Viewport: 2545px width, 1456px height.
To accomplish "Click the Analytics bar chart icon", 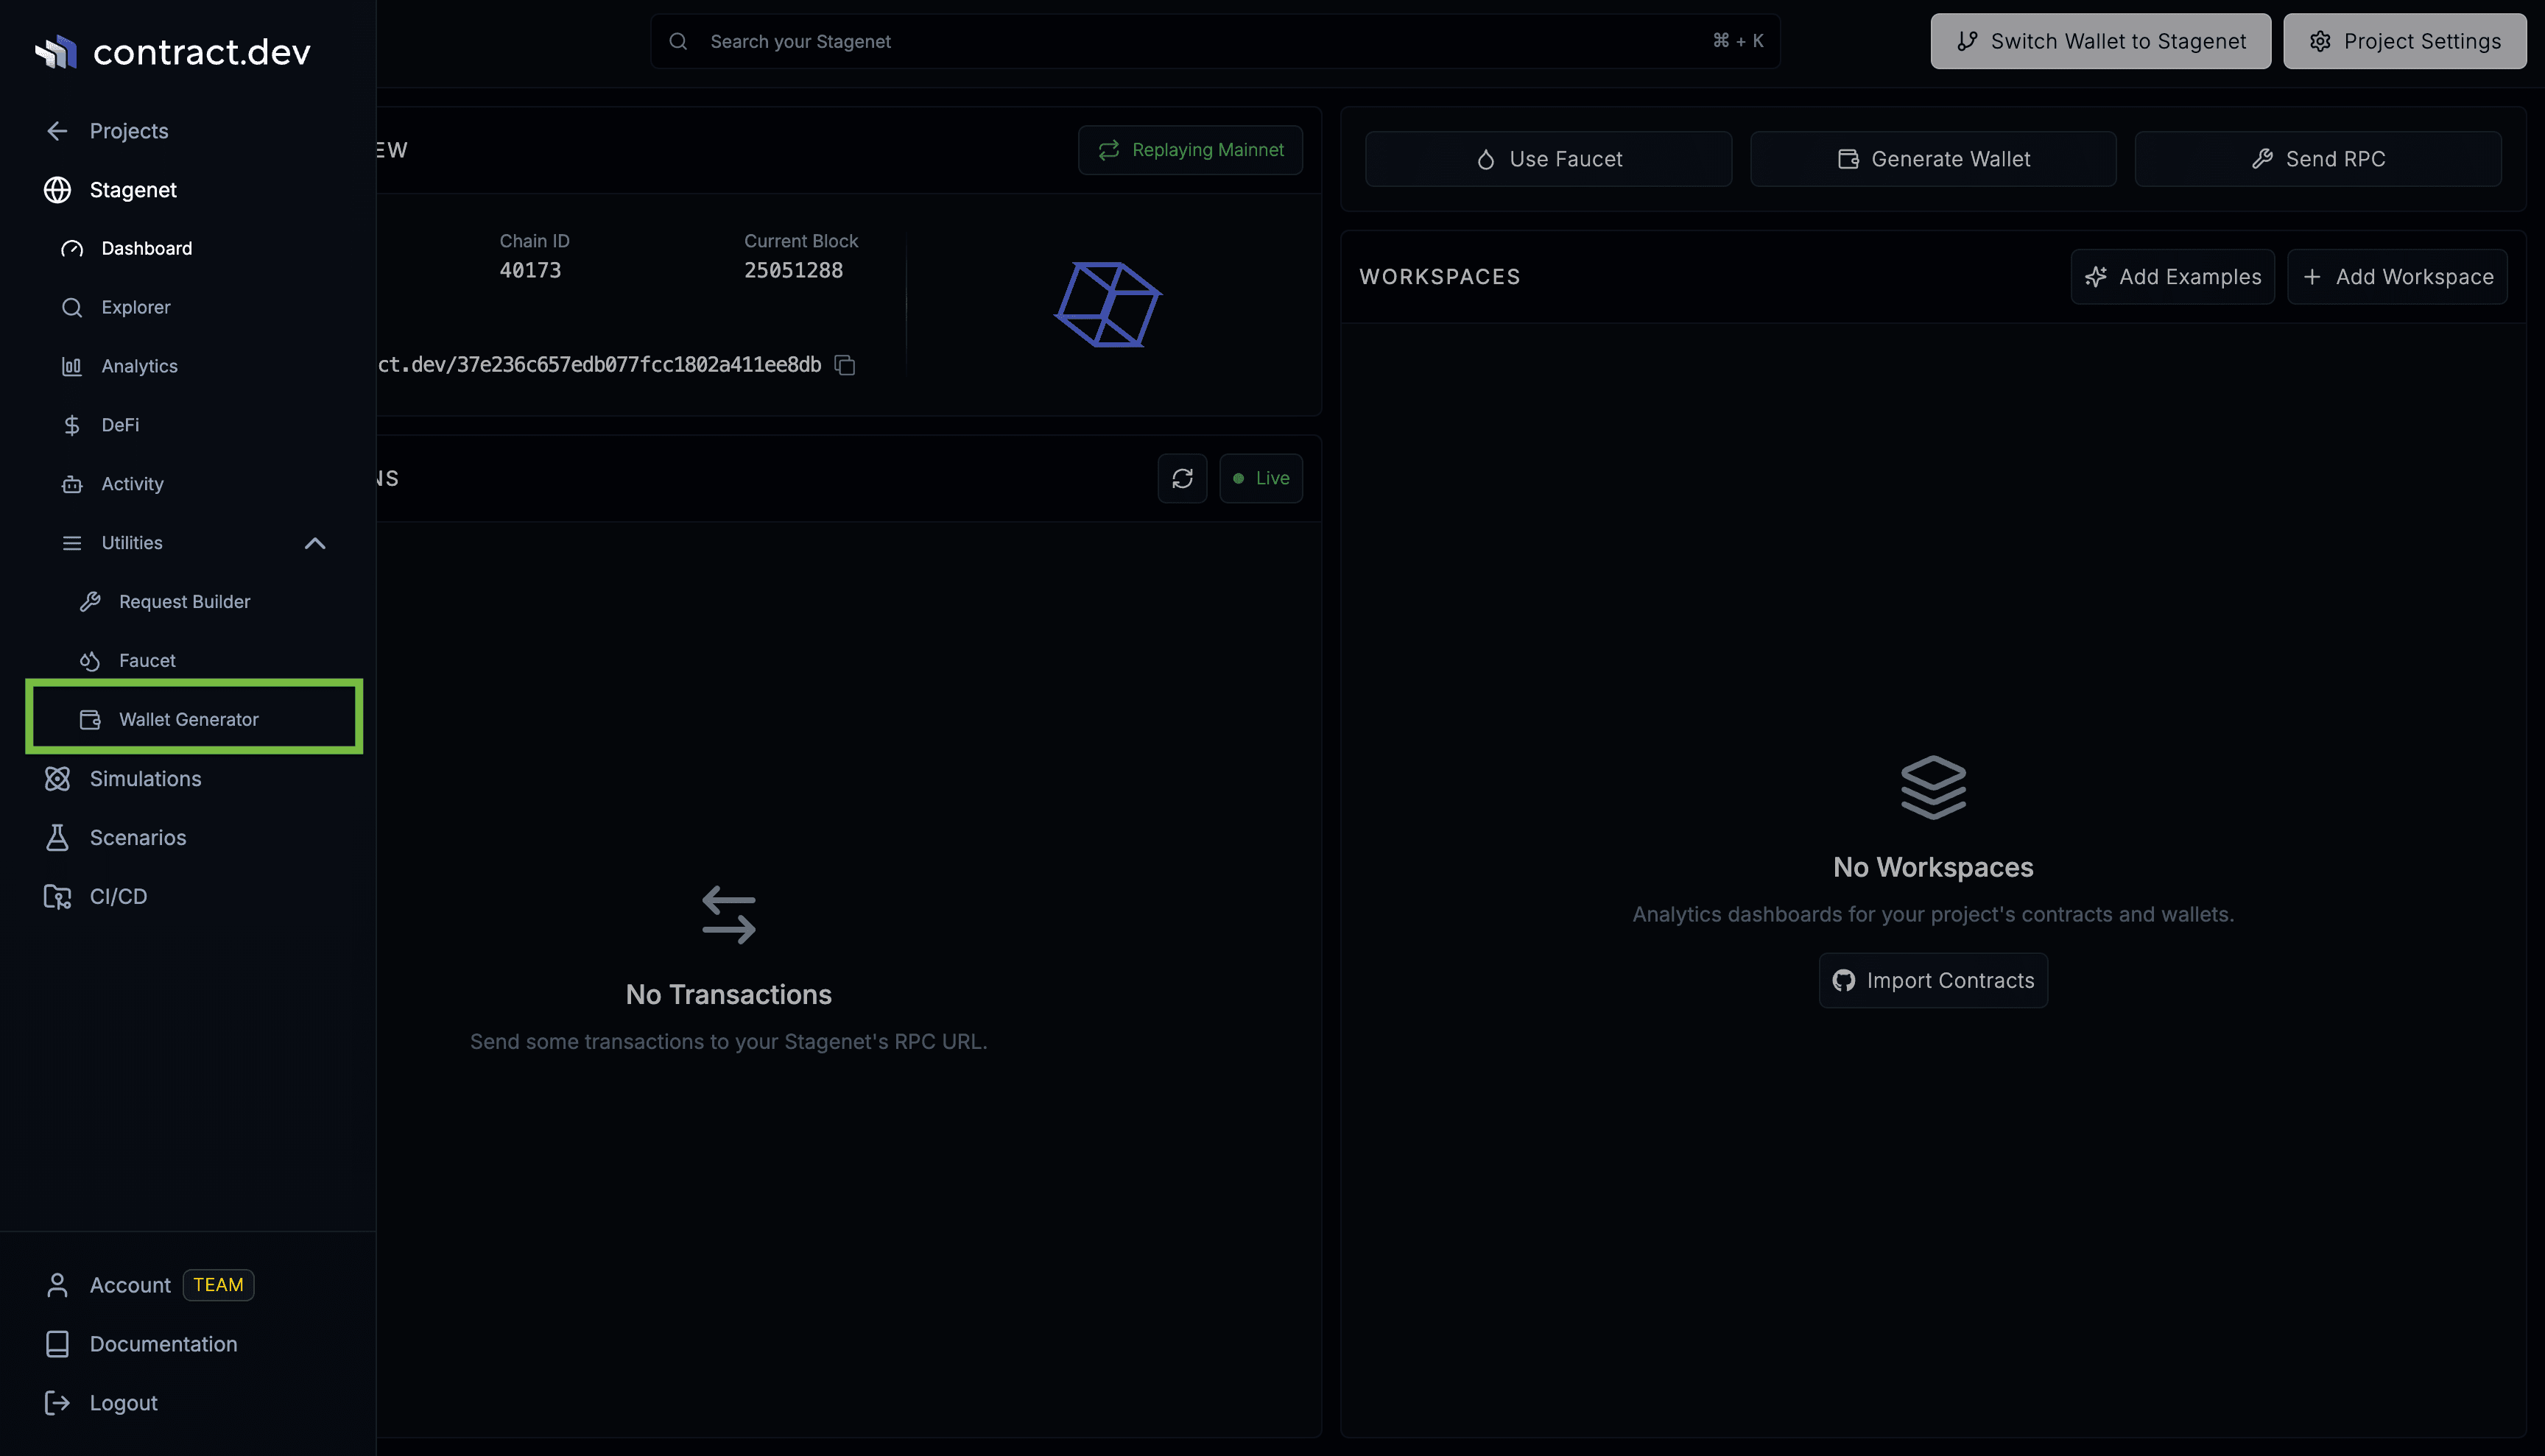I will (x=72, y=366).
